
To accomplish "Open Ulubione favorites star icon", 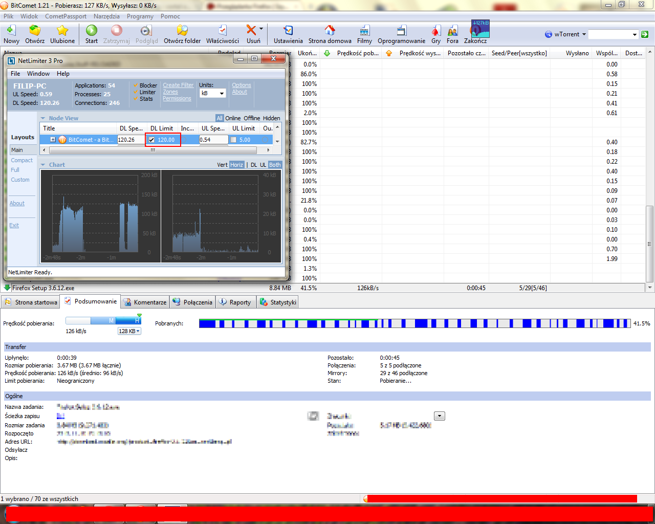I will point(62,30).
